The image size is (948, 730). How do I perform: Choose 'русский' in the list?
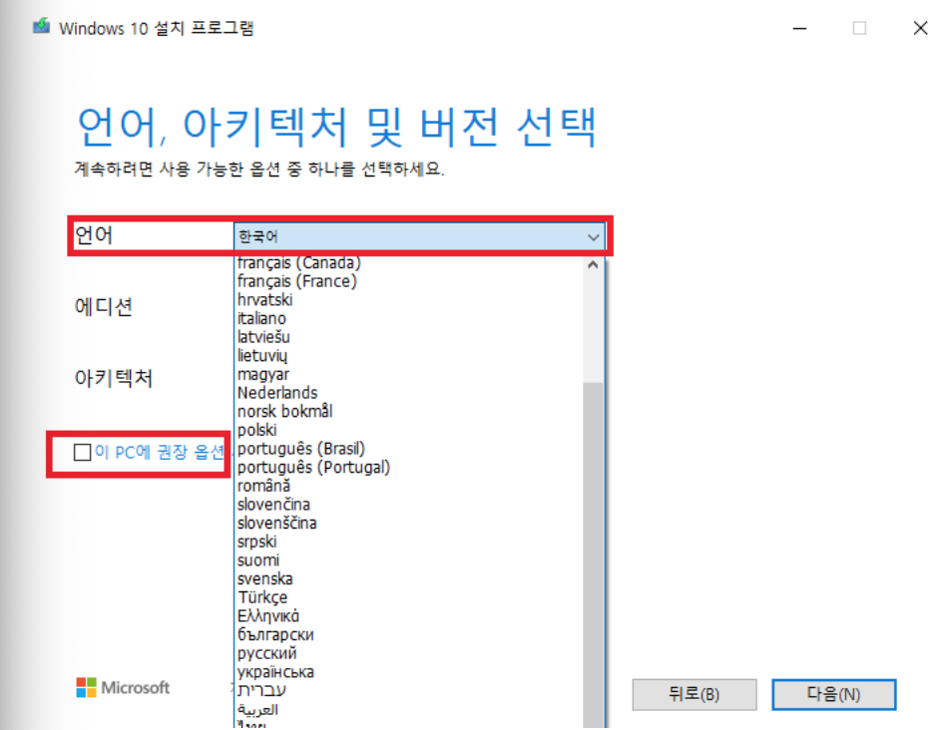pos(409,653)
